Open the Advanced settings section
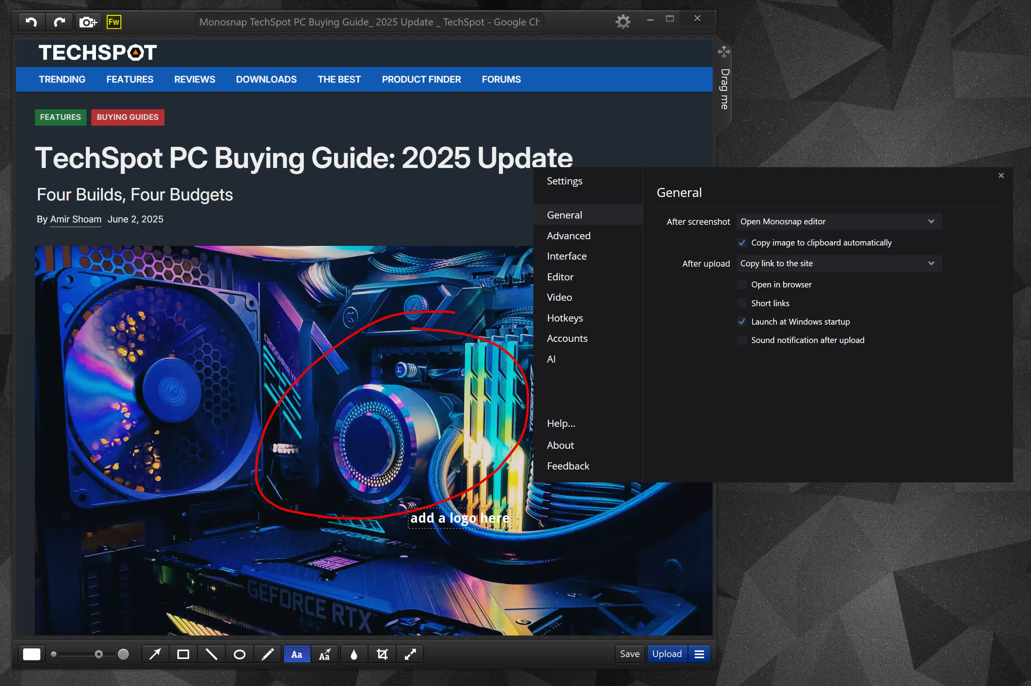 point(568,236)
